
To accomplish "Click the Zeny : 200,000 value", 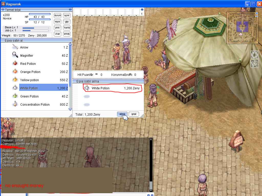I will click(x=37, y=35).
